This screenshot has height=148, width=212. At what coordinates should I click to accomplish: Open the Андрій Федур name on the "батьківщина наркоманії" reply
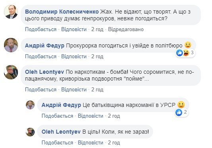[61, 105]
